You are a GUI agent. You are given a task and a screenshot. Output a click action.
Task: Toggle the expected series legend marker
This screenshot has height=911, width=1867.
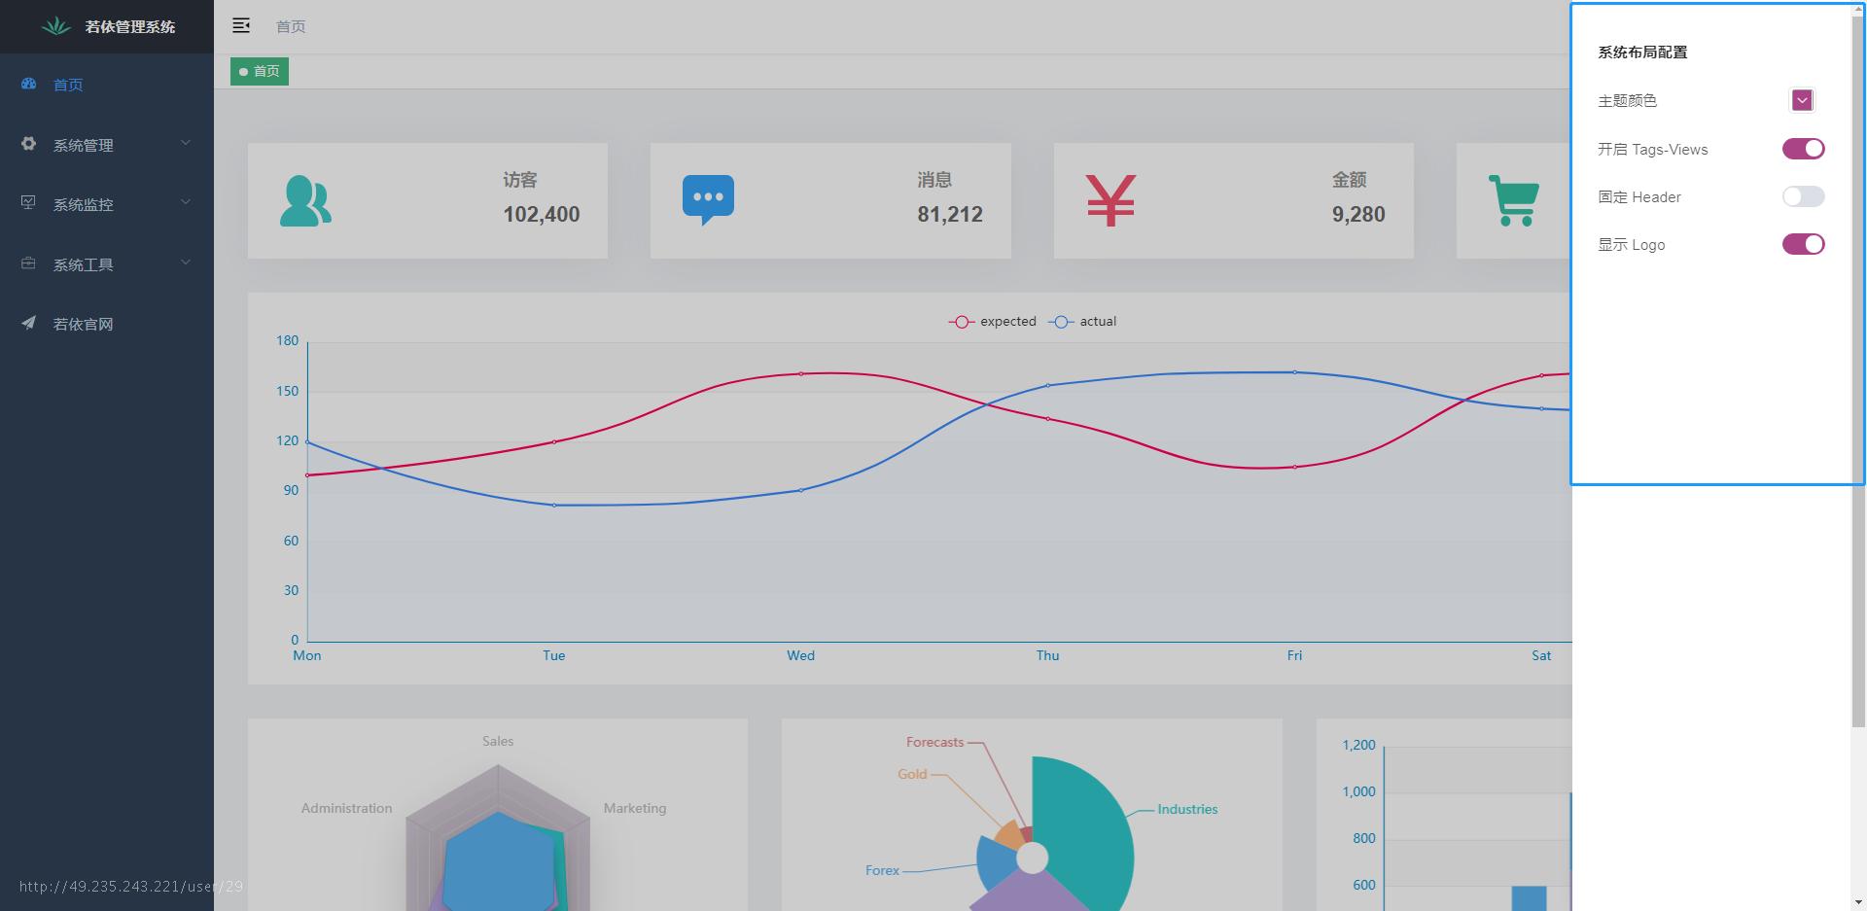tap(961, 322)
